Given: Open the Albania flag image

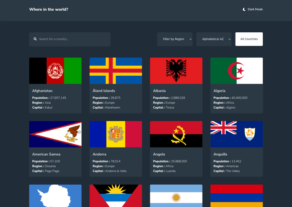Looking at the screenshot, I should click(176, 71).
